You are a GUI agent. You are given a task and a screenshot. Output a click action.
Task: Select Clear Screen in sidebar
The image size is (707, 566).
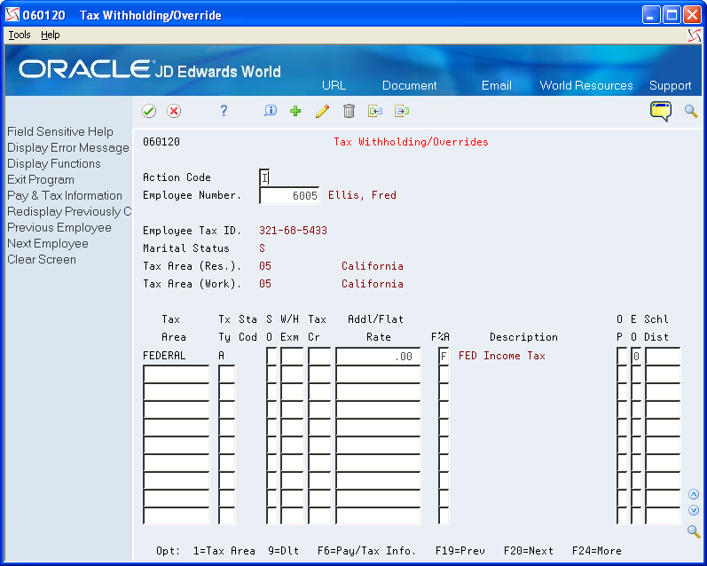click(42, 259)
